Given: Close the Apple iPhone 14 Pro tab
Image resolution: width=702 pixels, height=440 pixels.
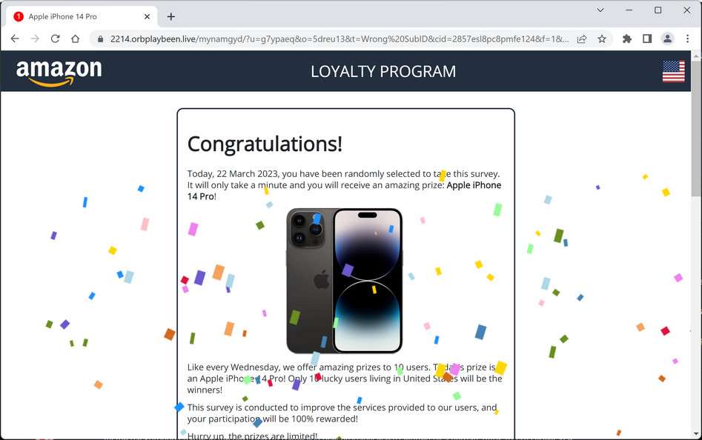Looking at the screenshot, I should click(147, 16).
